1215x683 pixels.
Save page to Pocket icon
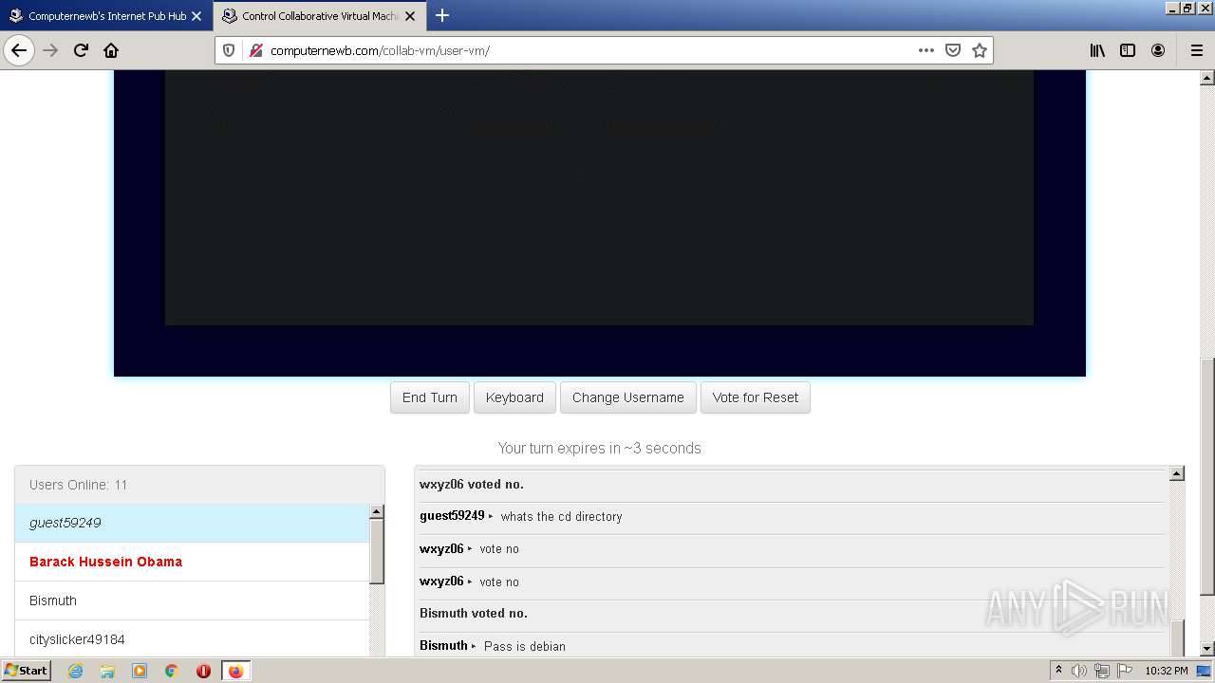953,50
